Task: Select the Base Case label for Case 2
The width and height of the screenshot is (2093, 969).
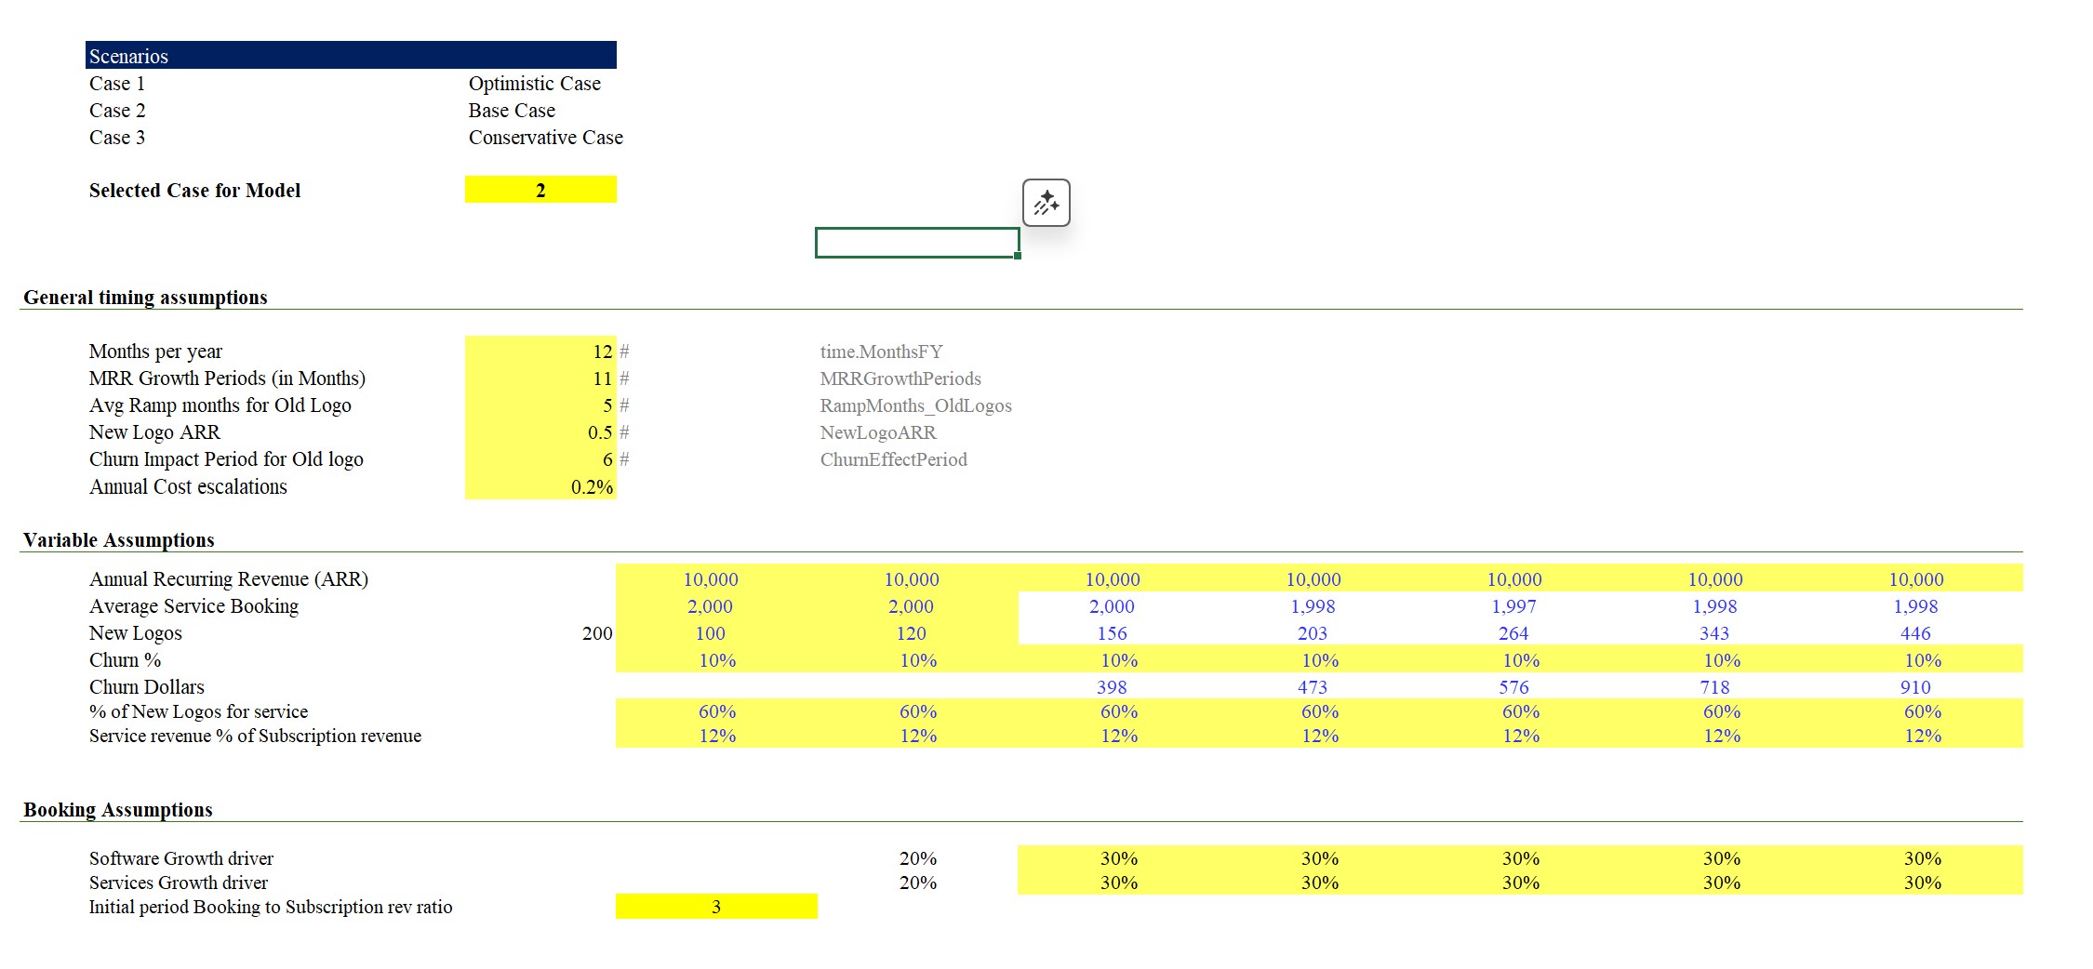Action: click(511, 110)
